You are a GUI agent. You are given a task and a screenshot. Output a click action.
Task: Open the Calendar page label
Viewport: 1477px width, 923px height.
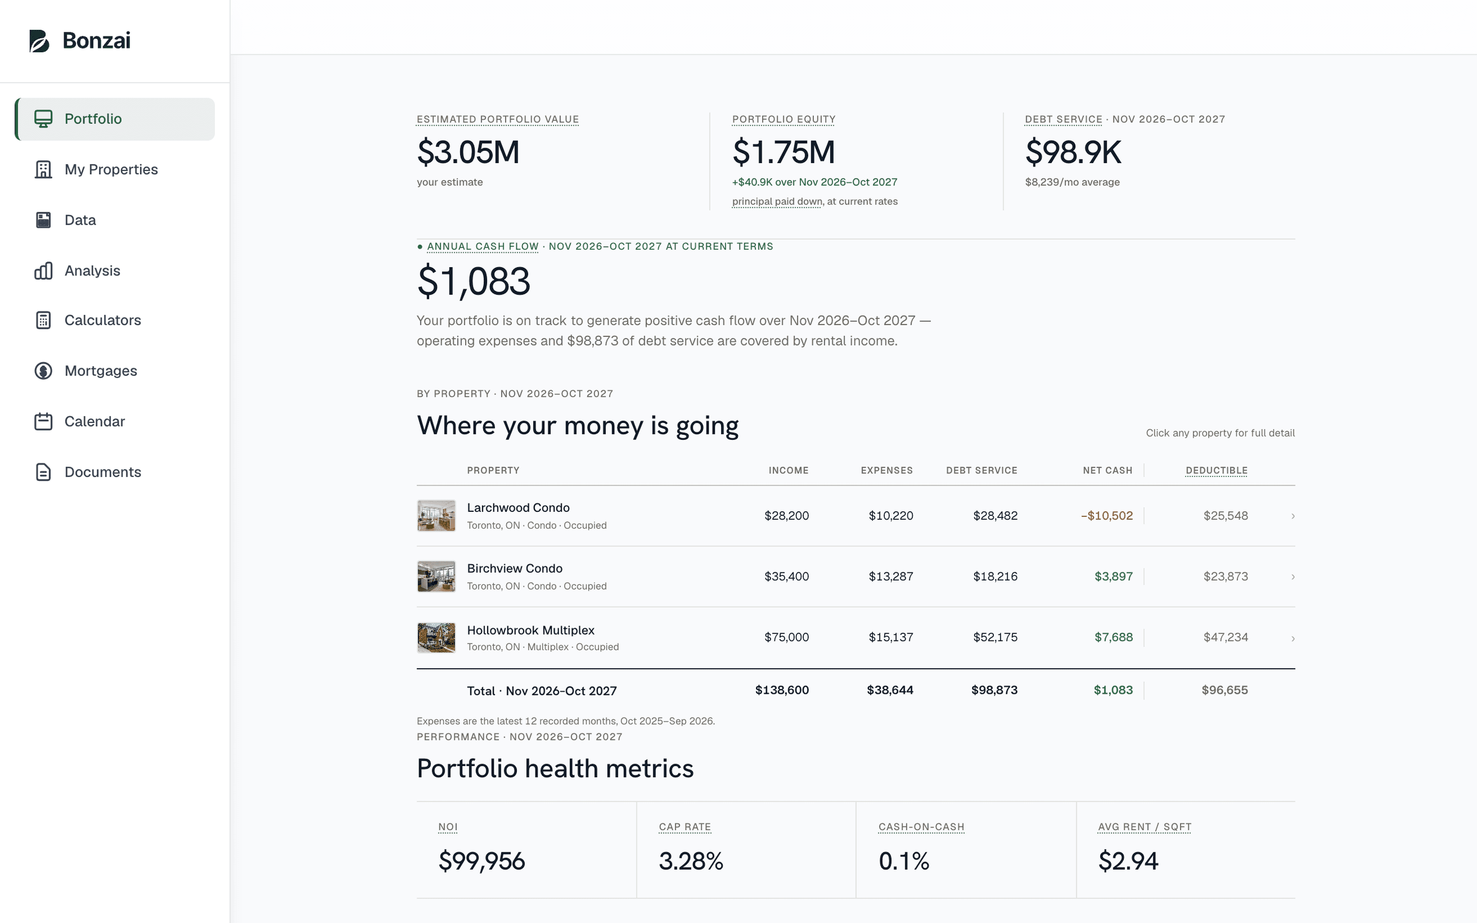tap(94, 421)
